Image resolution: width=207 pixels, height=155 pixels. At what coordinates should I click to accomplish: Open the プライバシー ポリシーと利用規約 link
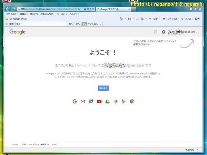point(35,145)
